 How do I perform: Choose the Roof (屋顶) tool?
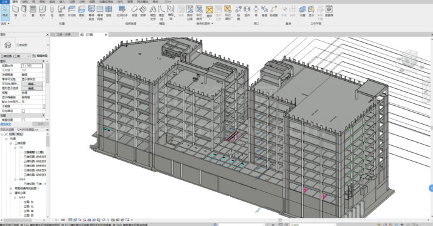[61, 12]
